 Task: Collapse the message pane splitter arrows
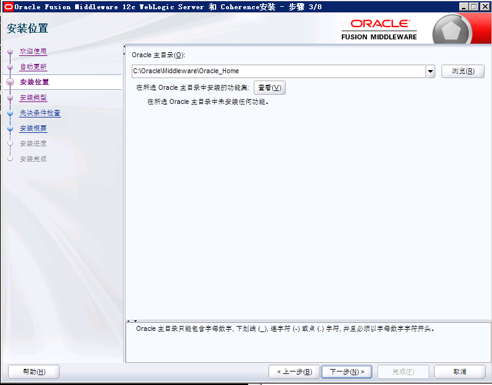132,321
